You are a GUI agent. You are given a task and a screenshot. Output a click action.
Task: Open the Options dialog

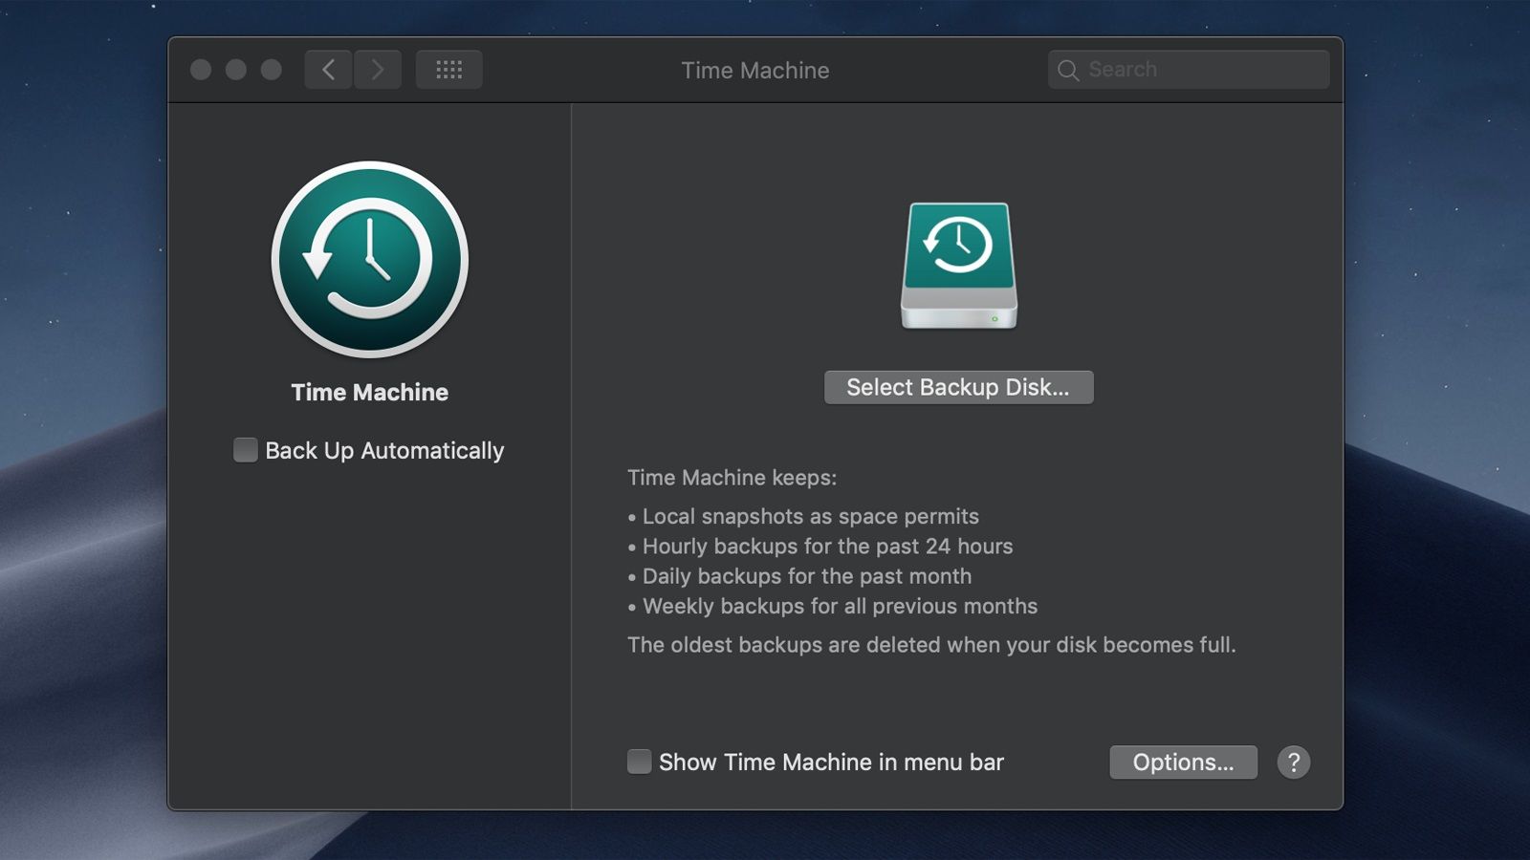[x=1183, y=763]
